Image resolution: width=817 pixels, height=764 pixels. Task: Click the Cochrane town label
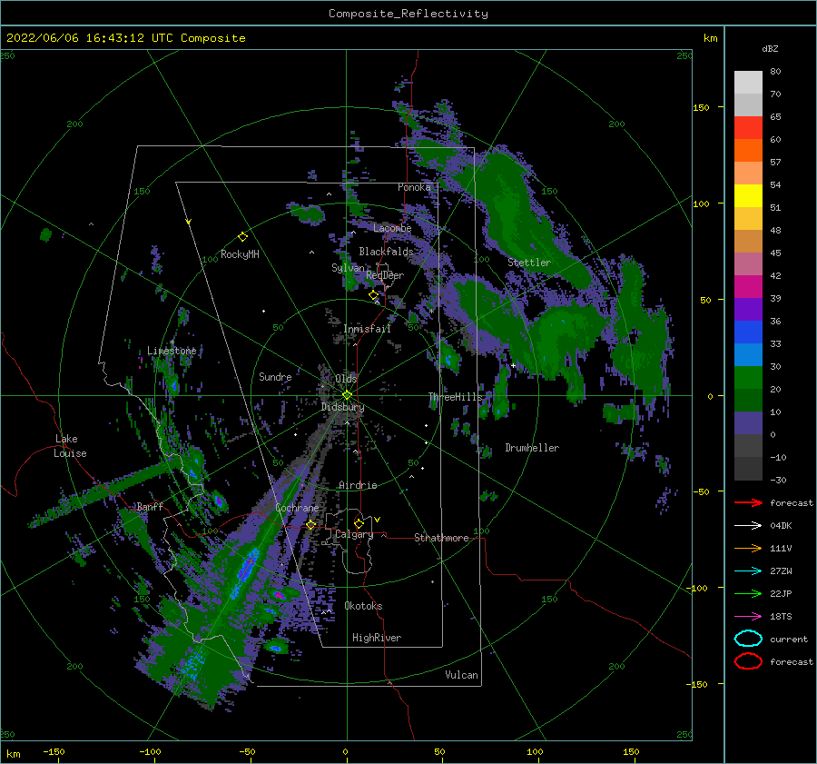(x=297, y=508)
